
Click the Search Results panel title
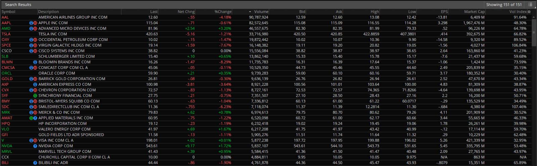click(x=18, y=5)
